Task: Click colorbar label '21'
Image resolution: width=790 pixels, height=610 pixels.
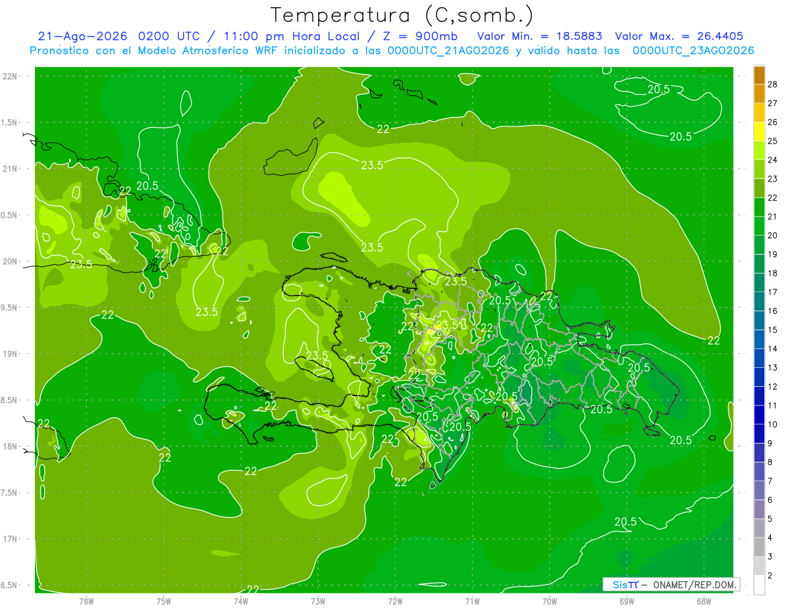Action: click(x=773, y=216)
